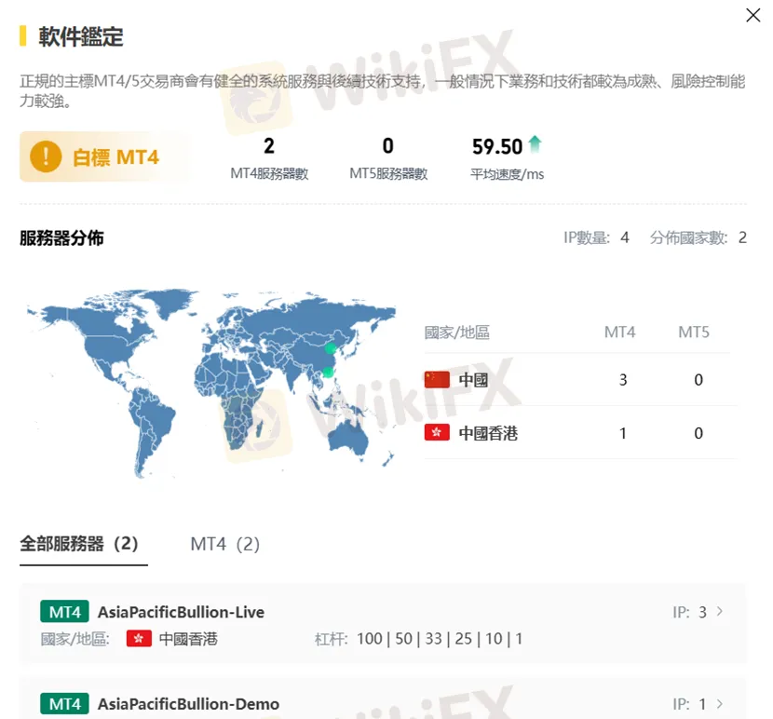
Task: Click the China flag icon in the table
Action: [437, 380]
